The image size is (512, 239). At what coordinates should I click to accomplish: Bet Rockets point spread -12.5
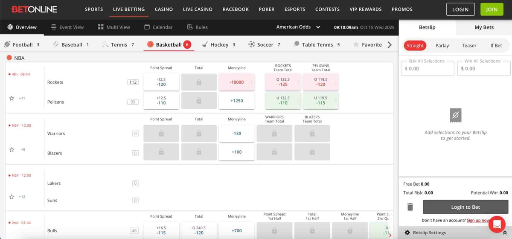coord(161,82)
